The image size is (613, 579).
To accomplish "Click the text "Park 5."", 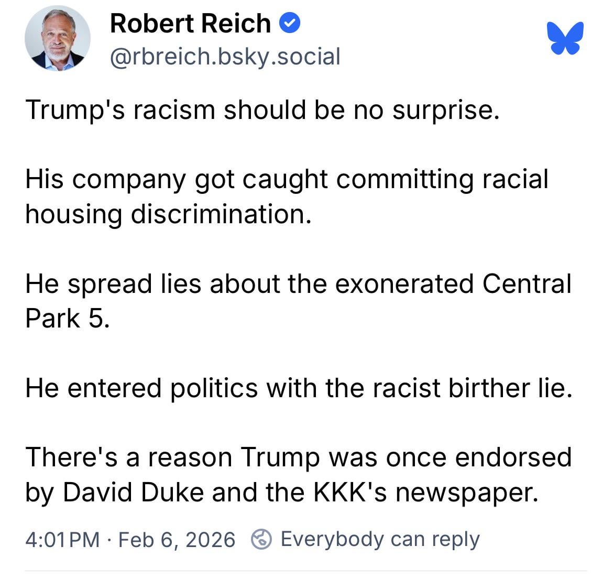I will coord(68,318).
